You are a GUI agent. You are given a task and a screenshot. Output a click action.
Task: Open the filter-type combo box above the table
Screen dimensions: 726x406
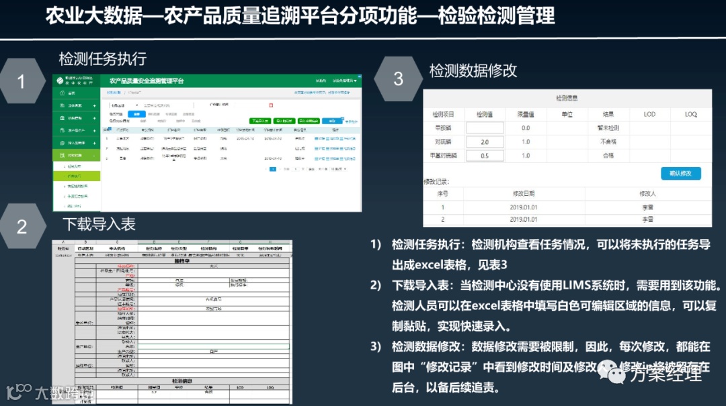tap(124, 105)
